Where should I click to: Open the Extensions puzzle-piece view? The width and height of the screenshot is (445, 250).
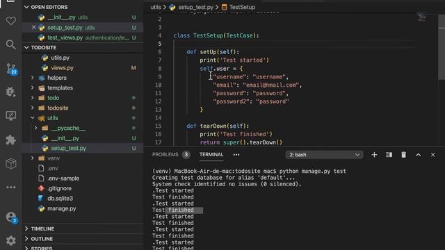pyautogui.click(x=11, y=140)
